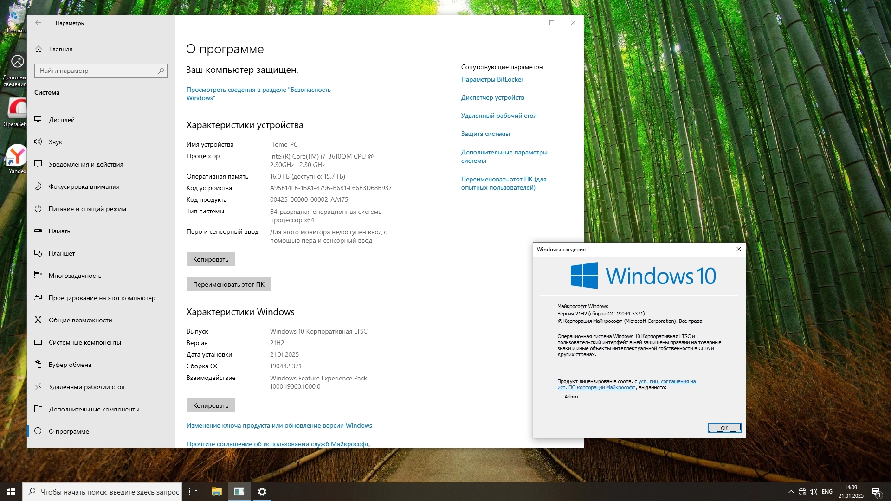Click the Sound speaker icon in sidebar

coord(38,142)
